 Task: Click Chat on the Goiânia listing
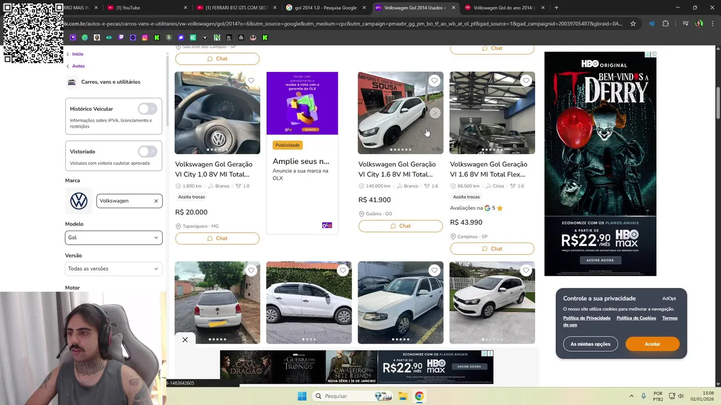tap(400, 226)
